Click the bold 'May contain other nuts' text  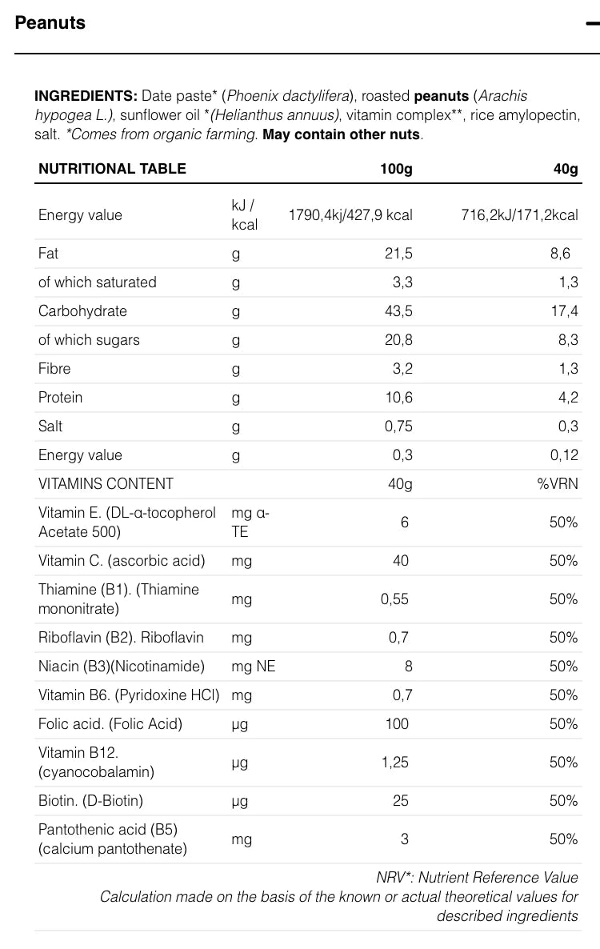click(341, 134)
